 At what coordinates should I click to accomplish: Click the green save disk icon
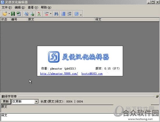pos(13,14)
